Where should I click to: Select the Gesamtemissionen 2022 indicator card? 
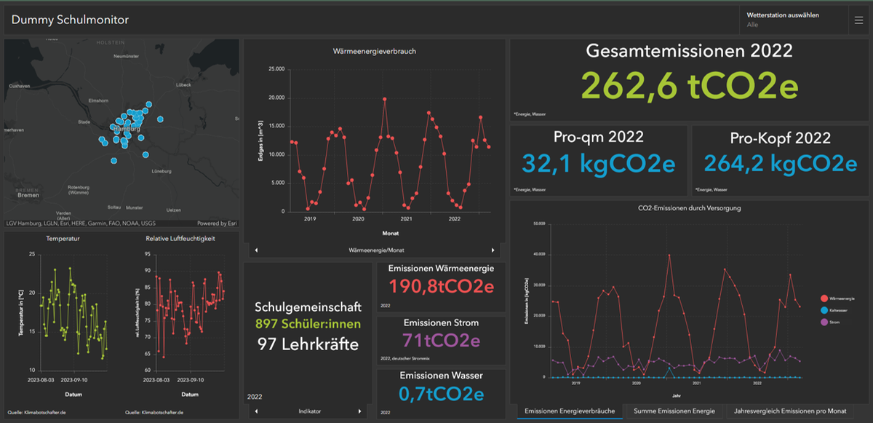tap(689, 79)
